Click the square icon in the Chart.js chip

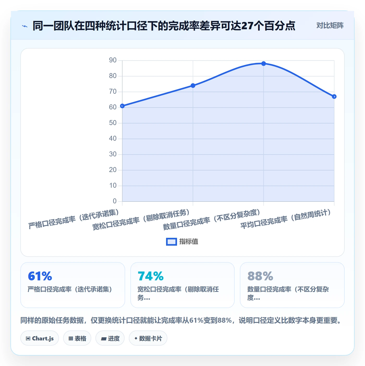point(28,339)
